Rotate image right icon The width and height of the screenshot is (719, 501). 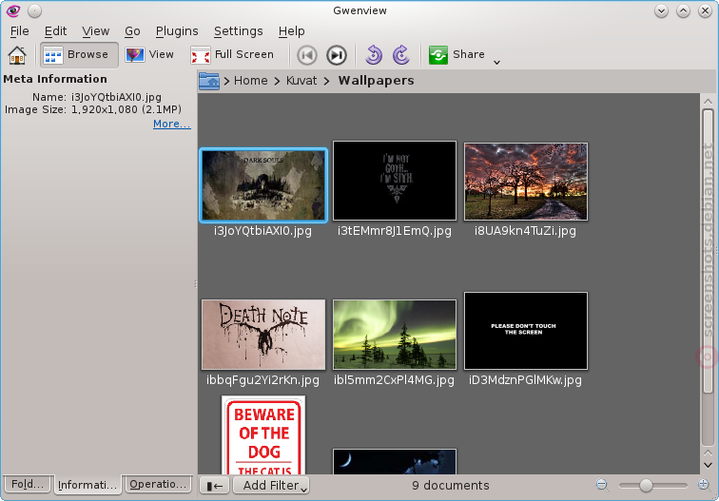pyautogui.click(x=401, y=55)
